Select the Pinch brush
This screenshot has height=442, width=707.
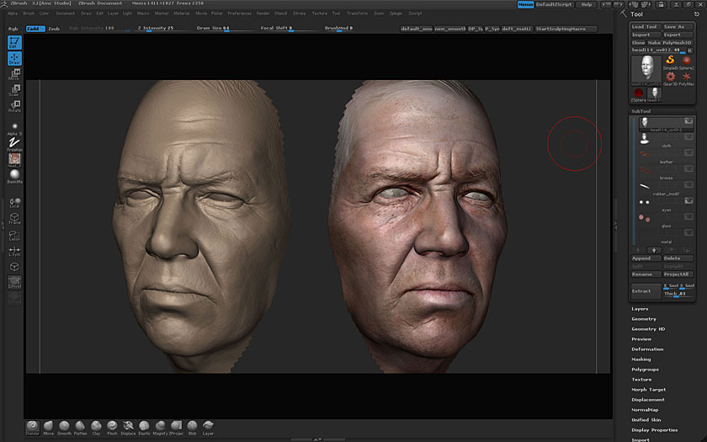tap(112, 428)
